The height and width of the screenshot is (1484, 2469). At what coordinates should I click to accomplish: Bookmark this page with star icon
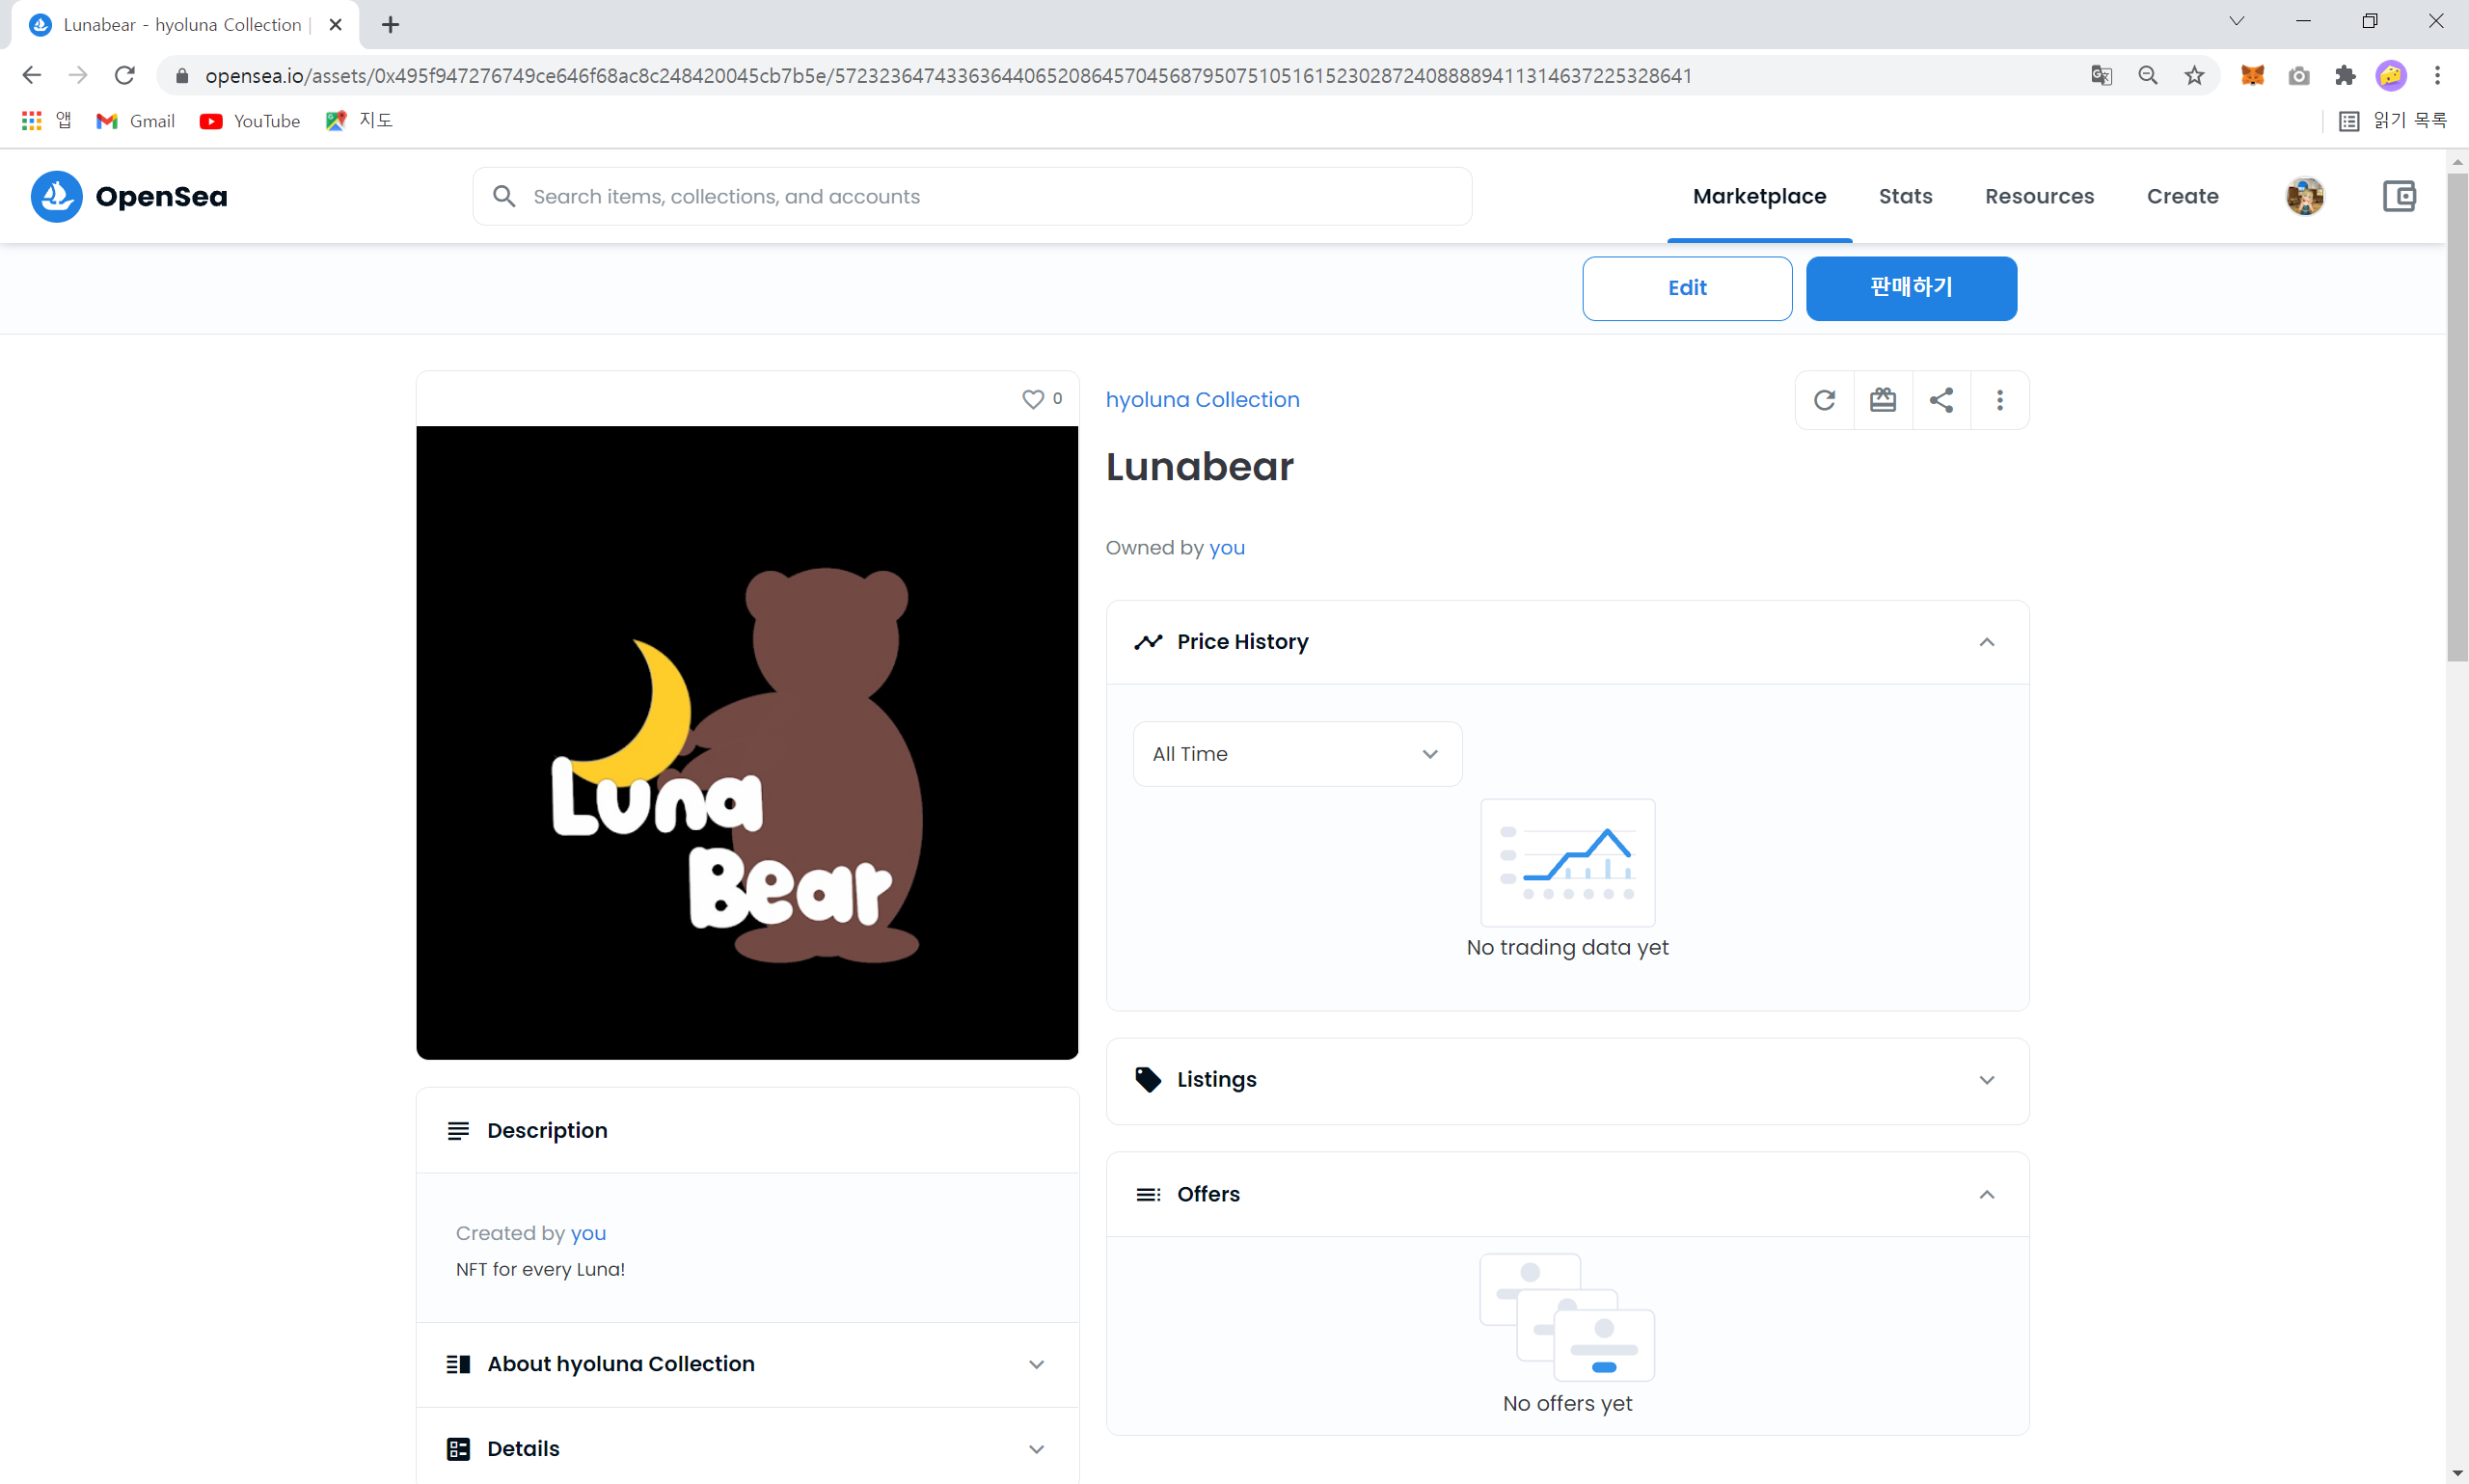tap(2194, 75)
